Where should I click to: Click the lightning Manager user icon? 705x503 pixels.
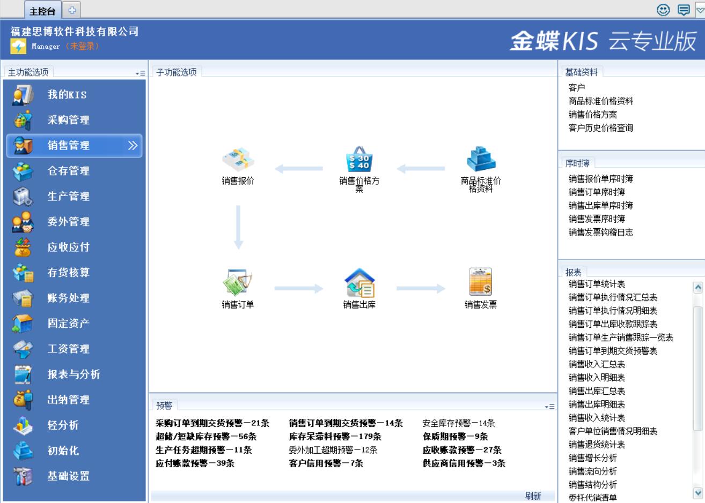(18, 46)
